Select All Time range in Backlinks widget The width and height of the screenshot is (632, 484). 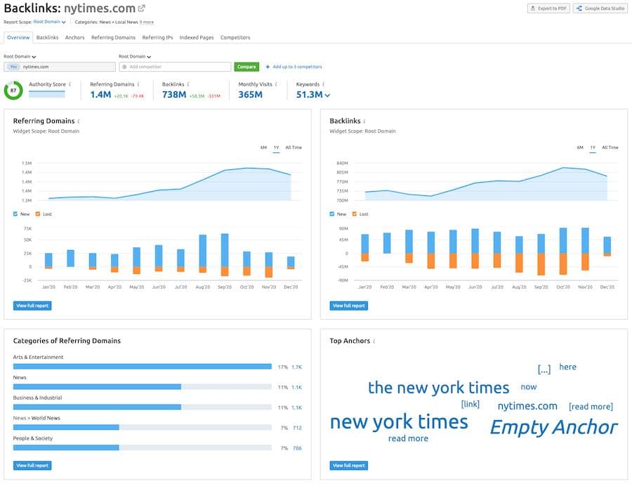click(610, 148)
